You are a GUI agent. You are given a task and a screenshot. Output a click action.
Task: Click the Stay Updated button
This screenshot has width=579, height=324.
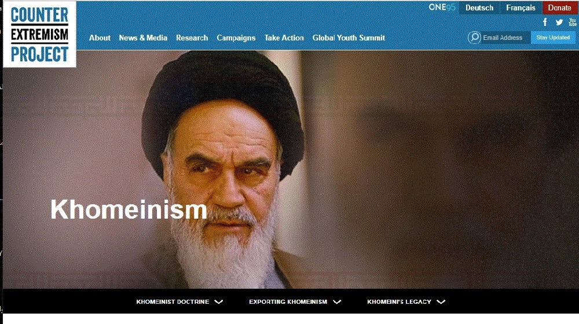tap(553, 37)
